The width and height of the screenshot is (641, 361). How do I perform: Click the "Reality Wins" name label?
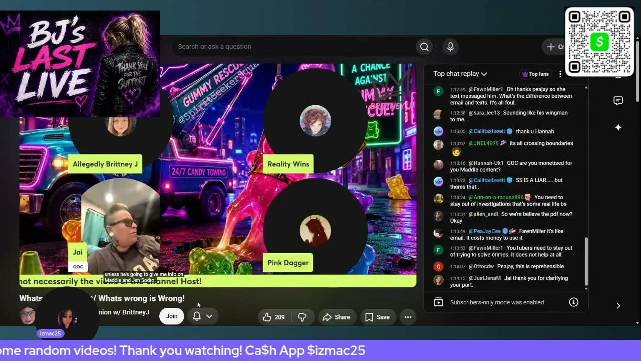pos(288,164)
